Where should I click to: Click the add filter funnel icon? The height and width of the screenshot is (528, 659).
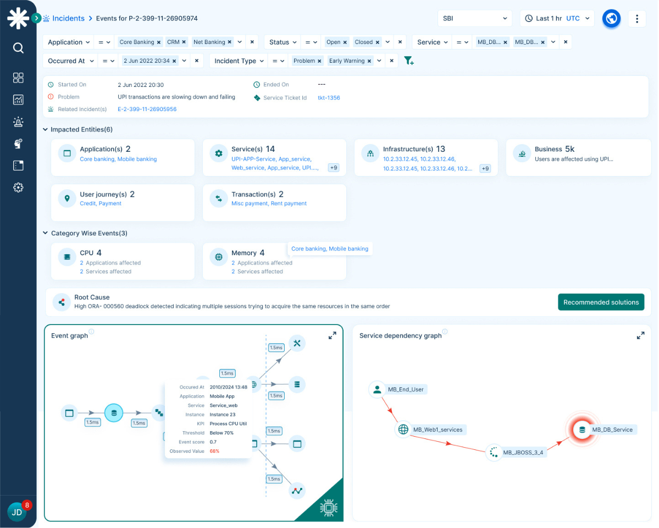click(x=408, y=61)
